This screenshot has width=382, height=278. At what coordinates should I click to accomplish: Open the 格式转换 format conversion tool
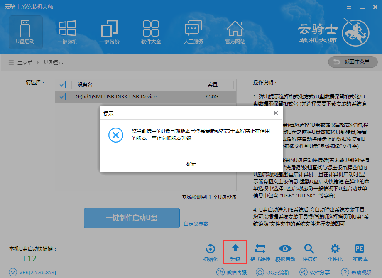click(261, 252)
